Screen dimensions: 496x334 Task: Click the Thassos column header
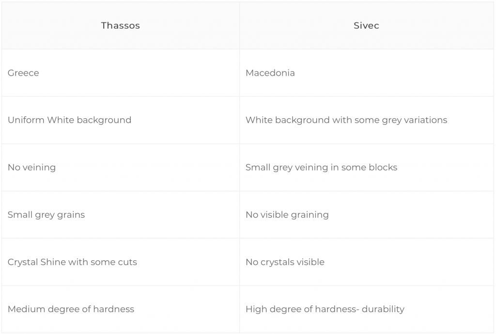[121, 26]
